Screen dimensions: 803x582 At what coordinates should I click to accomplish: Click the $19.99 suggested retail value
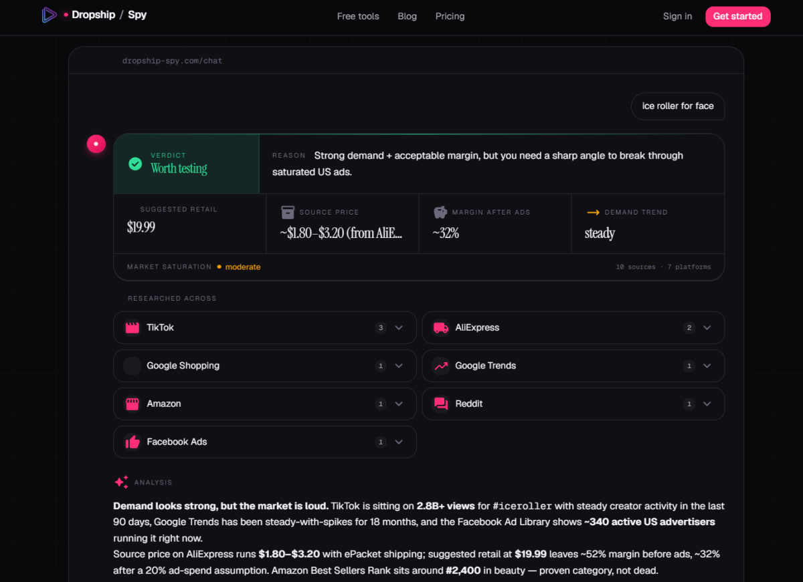click(141, 227)
